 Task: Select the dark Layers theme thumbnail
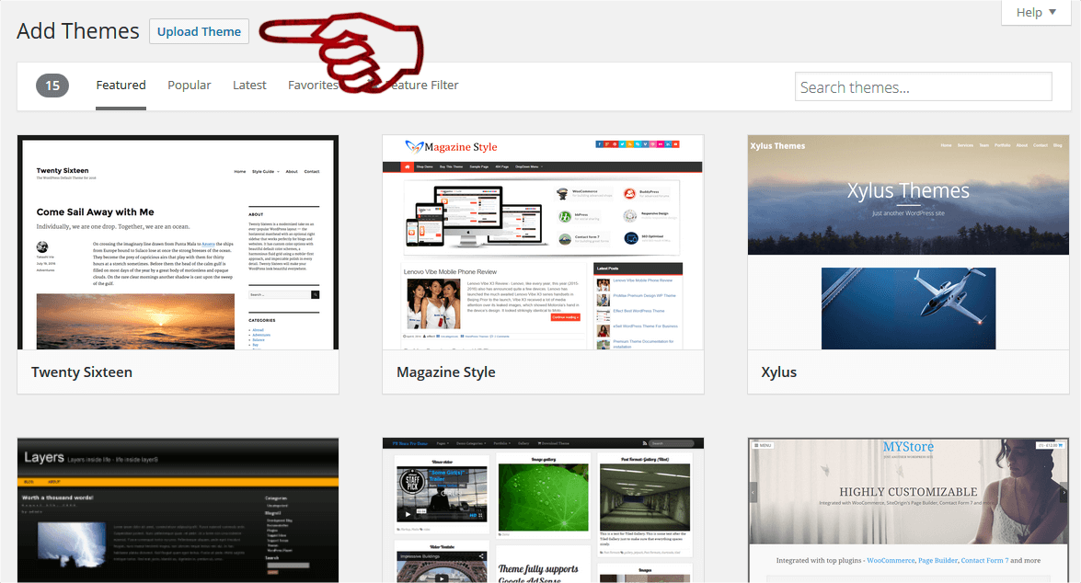click(x=178, y=510)
